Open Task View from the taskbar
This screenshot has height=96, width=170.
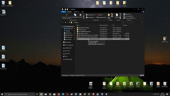(37, 94)
